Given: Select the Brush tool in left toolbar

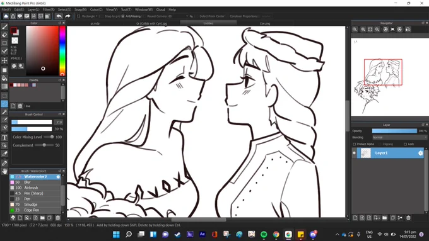Looking at the screenshot, I should tap(4, 27).
